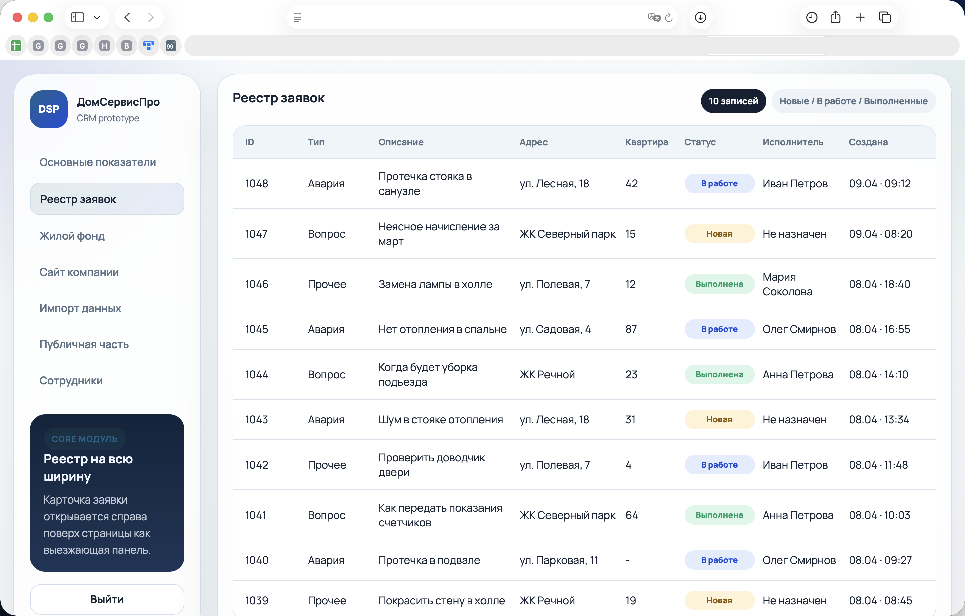This screenshot has height=616, width=965.
Task: Reload the current page
Action: [x=668, y=18]
